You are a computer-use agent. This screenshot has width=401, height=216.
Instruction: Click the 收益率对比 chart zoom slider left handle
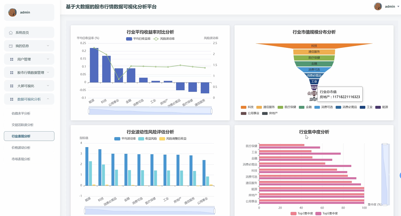click(89, 111)
